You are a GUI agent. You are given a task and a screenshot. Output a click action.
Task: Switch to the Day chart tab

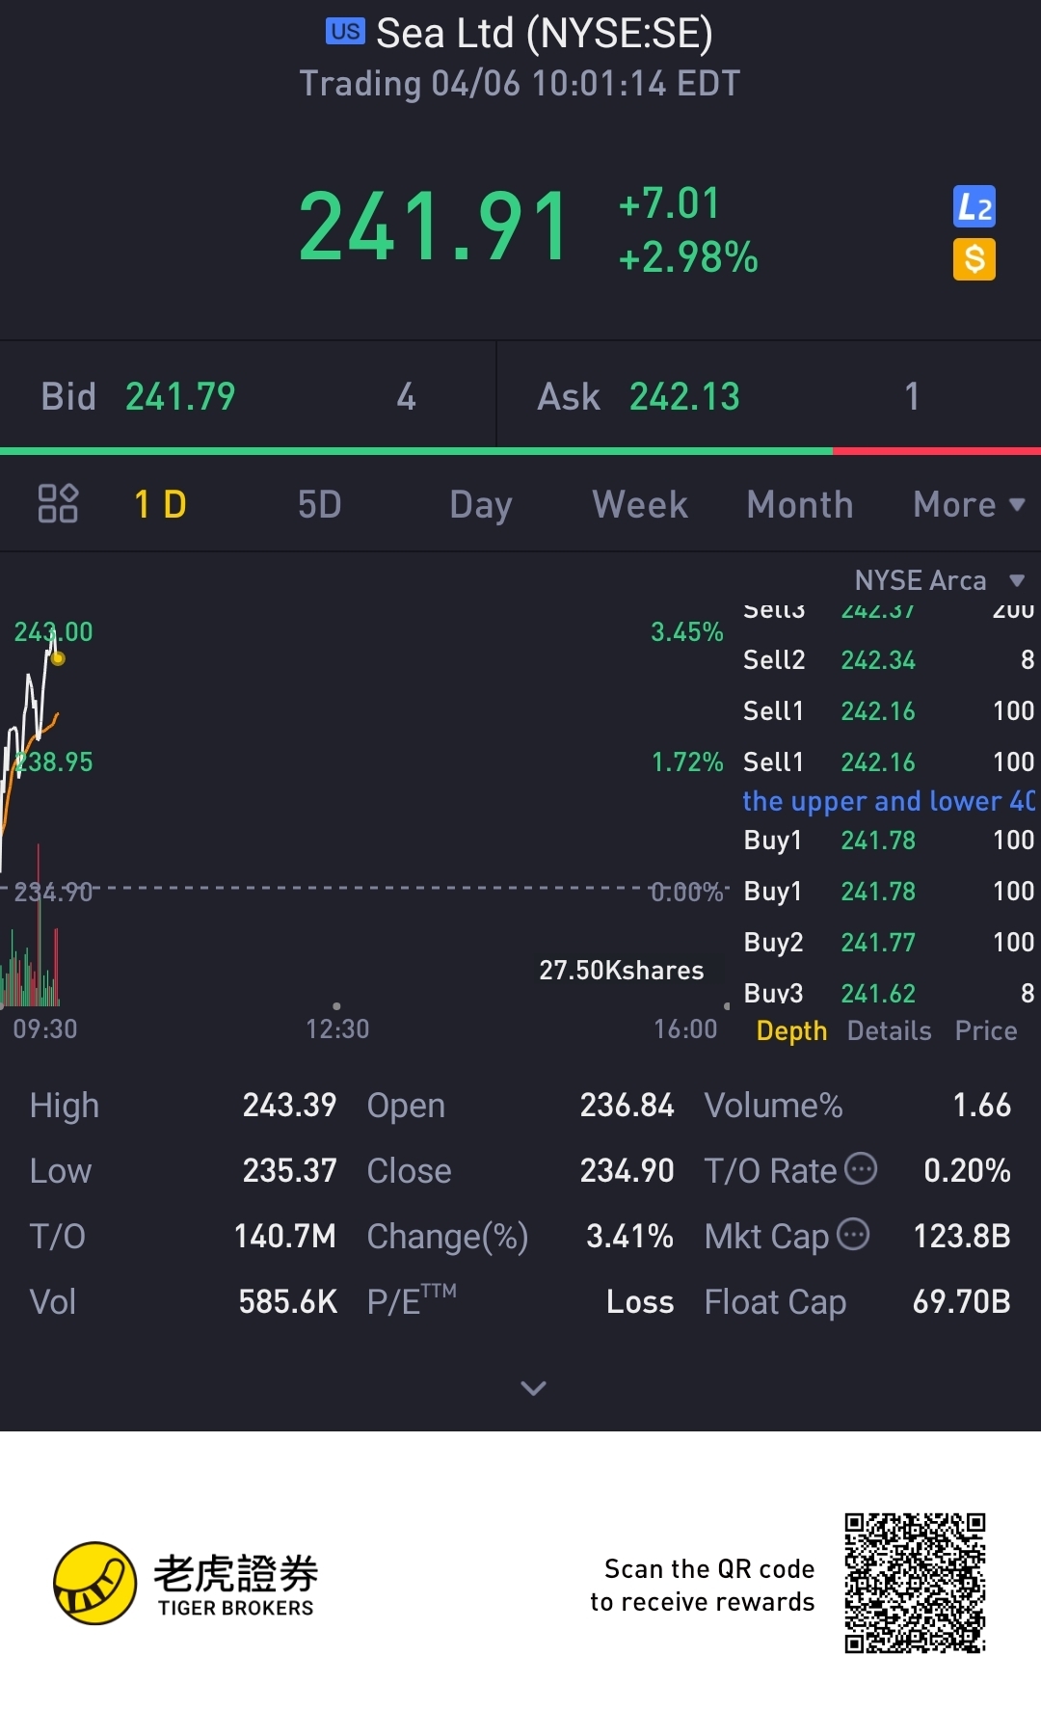(480, 504)
